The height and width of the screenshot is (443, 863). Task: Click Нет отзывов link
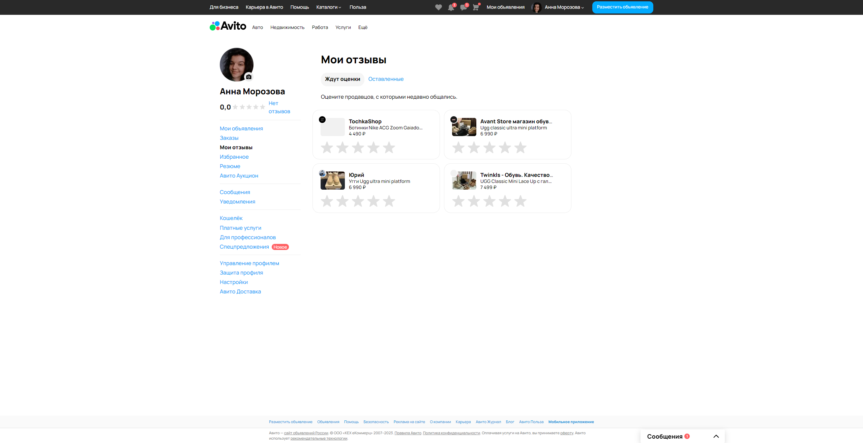pyautogui.click(x=279, y=107)
